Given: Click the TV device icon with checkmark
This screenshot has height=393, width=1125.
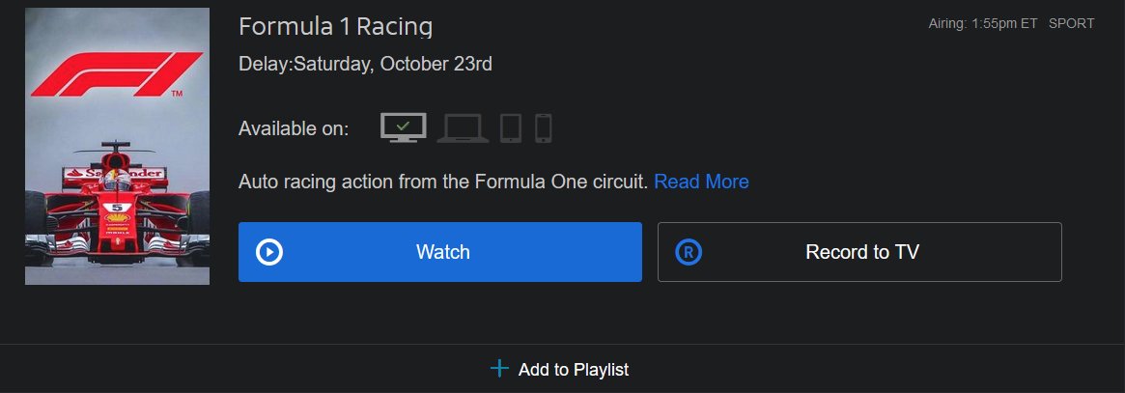Looking at the screenshot, I should (x=404, y=127).
